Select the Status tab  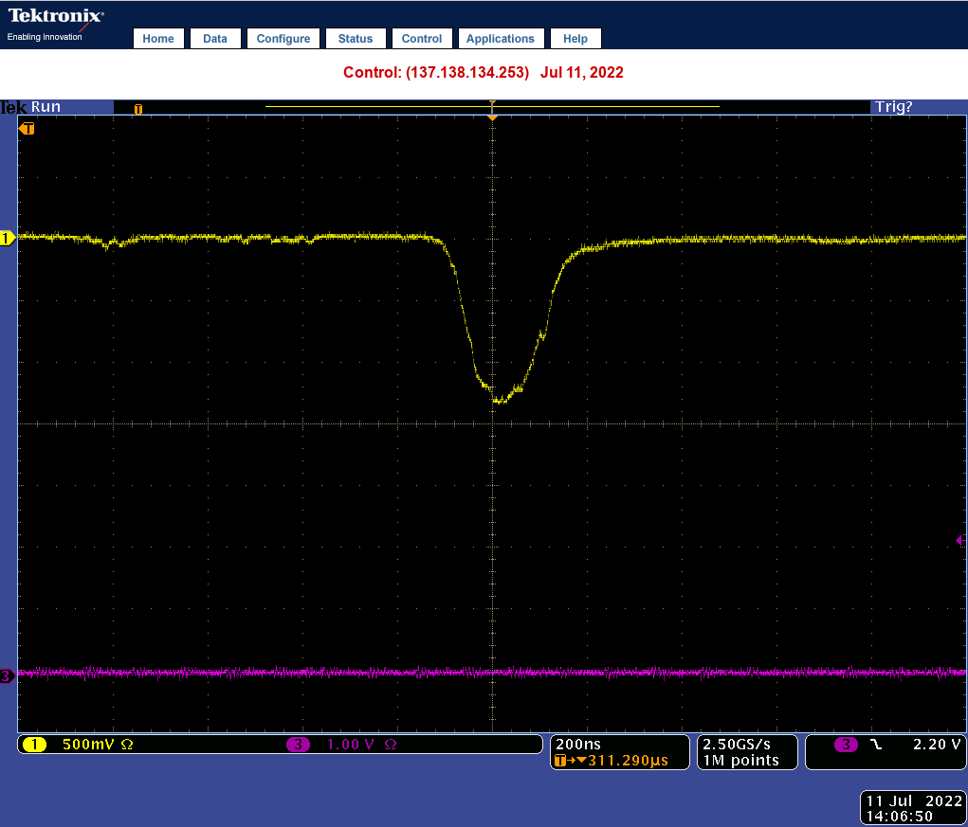pyautogui.click(x=356, y=39)
